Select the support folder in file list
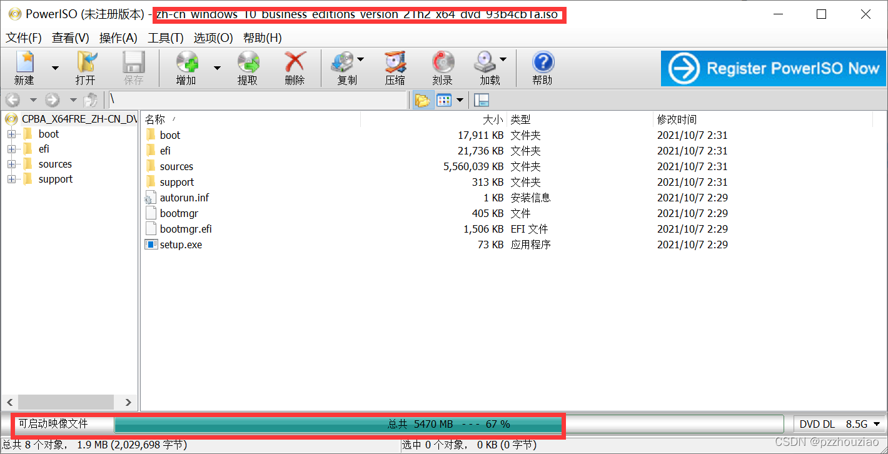Viewport: 888px width, 454px height. (x=177, y=182)
